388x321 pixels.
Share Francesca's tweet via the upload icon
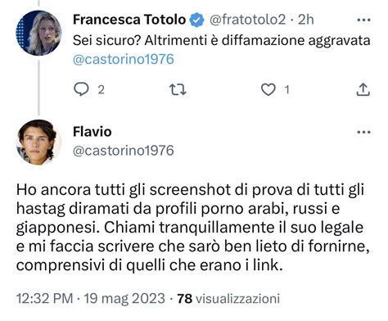pos(363,89)
